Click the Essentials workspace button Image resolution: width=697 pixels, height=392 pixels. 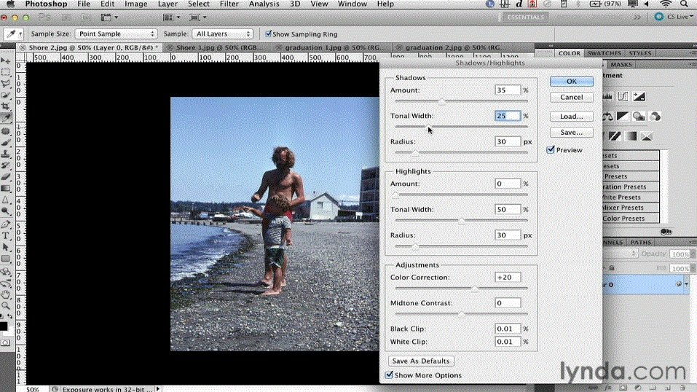click(x=525, y=17)
